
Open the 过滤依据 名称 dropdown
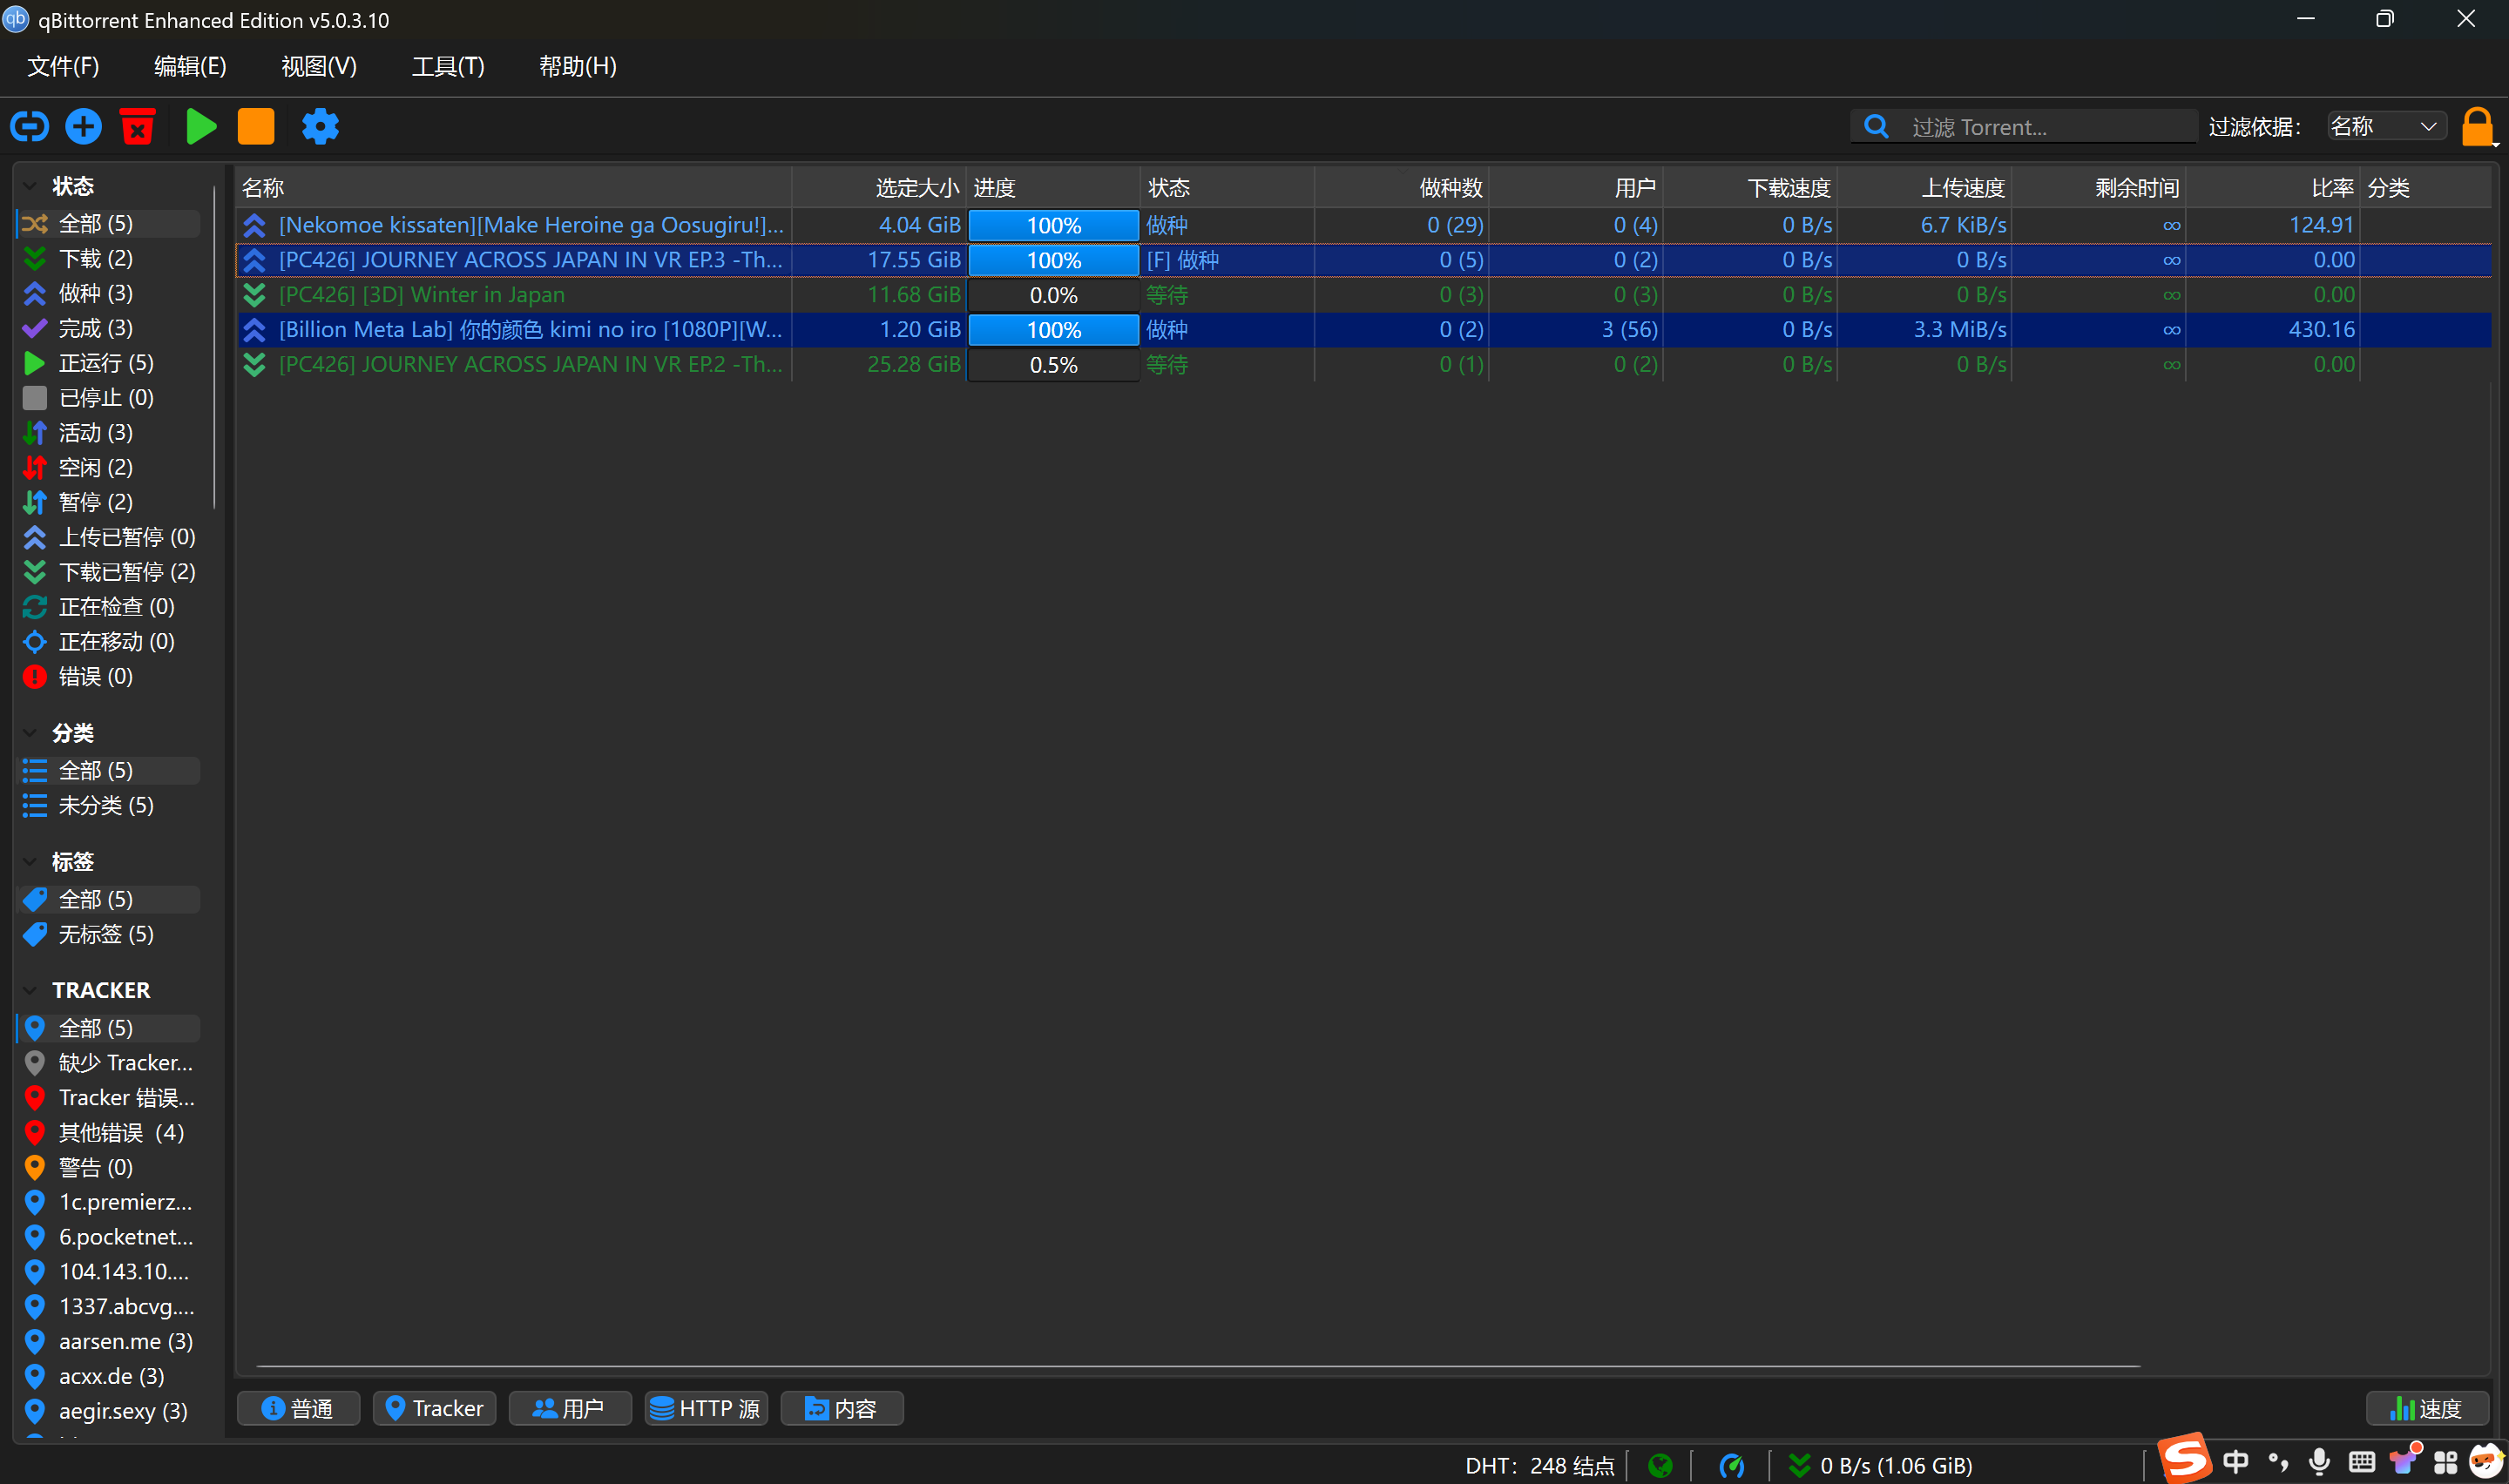pyautogui.click(x=2385, y=127)
